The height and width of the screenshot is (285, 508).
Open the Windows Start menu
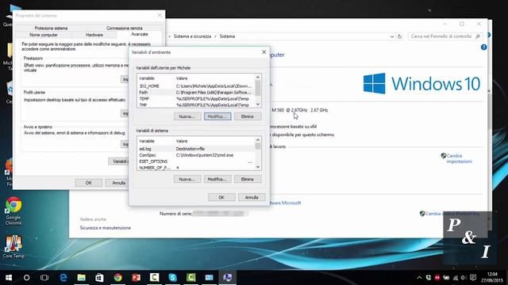click(x=9, y=278)
